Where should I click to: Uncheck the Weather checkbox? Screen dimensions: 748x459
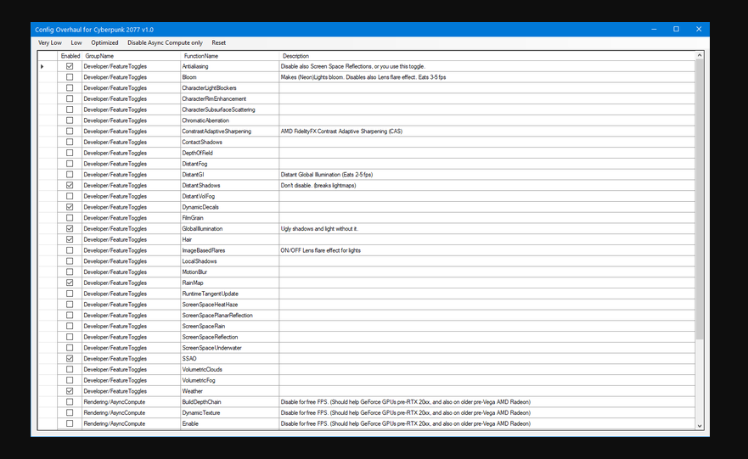[x=70, y=391]
